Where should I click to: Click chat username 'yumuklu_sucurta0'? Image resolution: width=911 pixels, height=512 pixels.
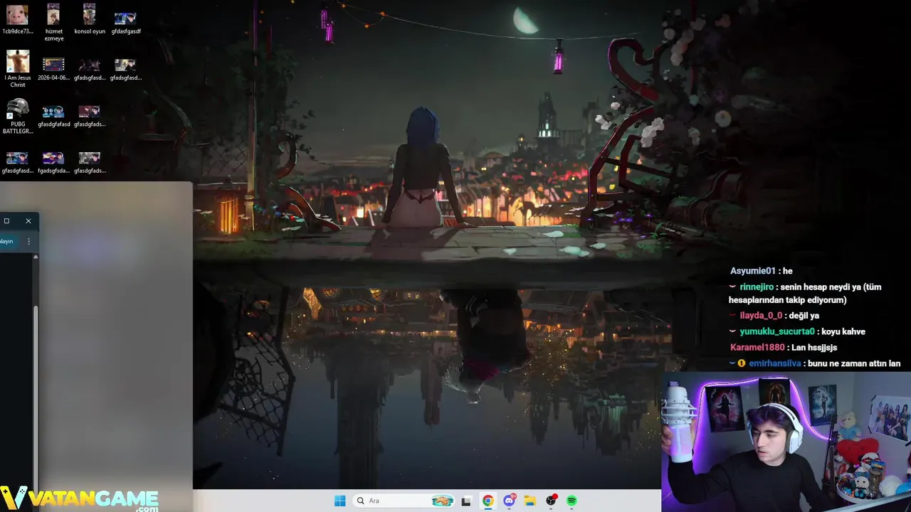click(777, 331)
